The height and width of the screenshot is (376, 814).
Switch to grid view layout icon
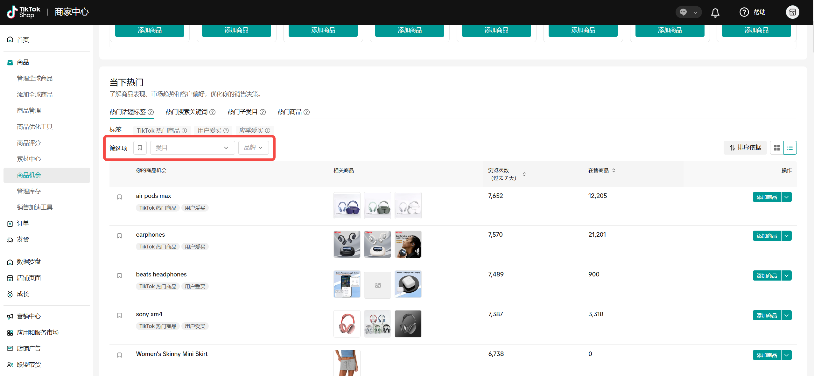(777, 148)
